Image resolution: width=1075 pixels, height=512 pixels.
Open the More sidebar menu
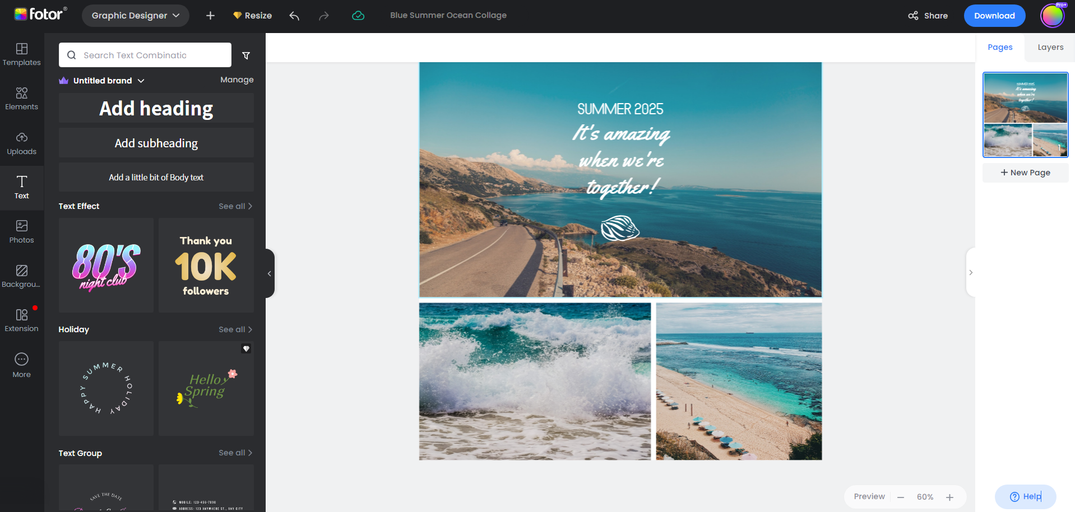[x=22, y=365]
